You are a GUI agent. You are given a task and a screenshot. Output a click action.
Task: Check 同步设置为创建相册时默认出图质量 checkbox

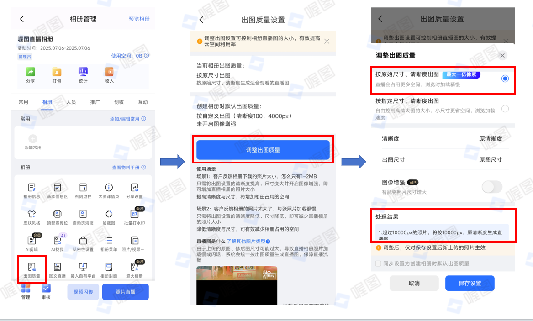(378, 263)
